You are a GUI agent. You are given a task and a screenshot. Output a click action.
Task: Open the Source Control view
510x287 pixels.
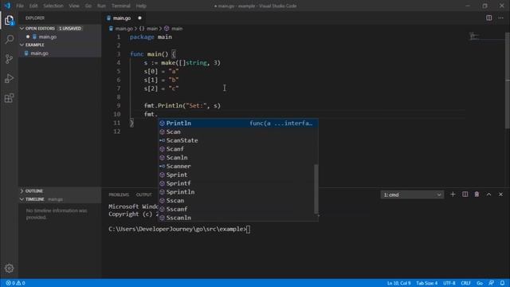click(9, 59)
